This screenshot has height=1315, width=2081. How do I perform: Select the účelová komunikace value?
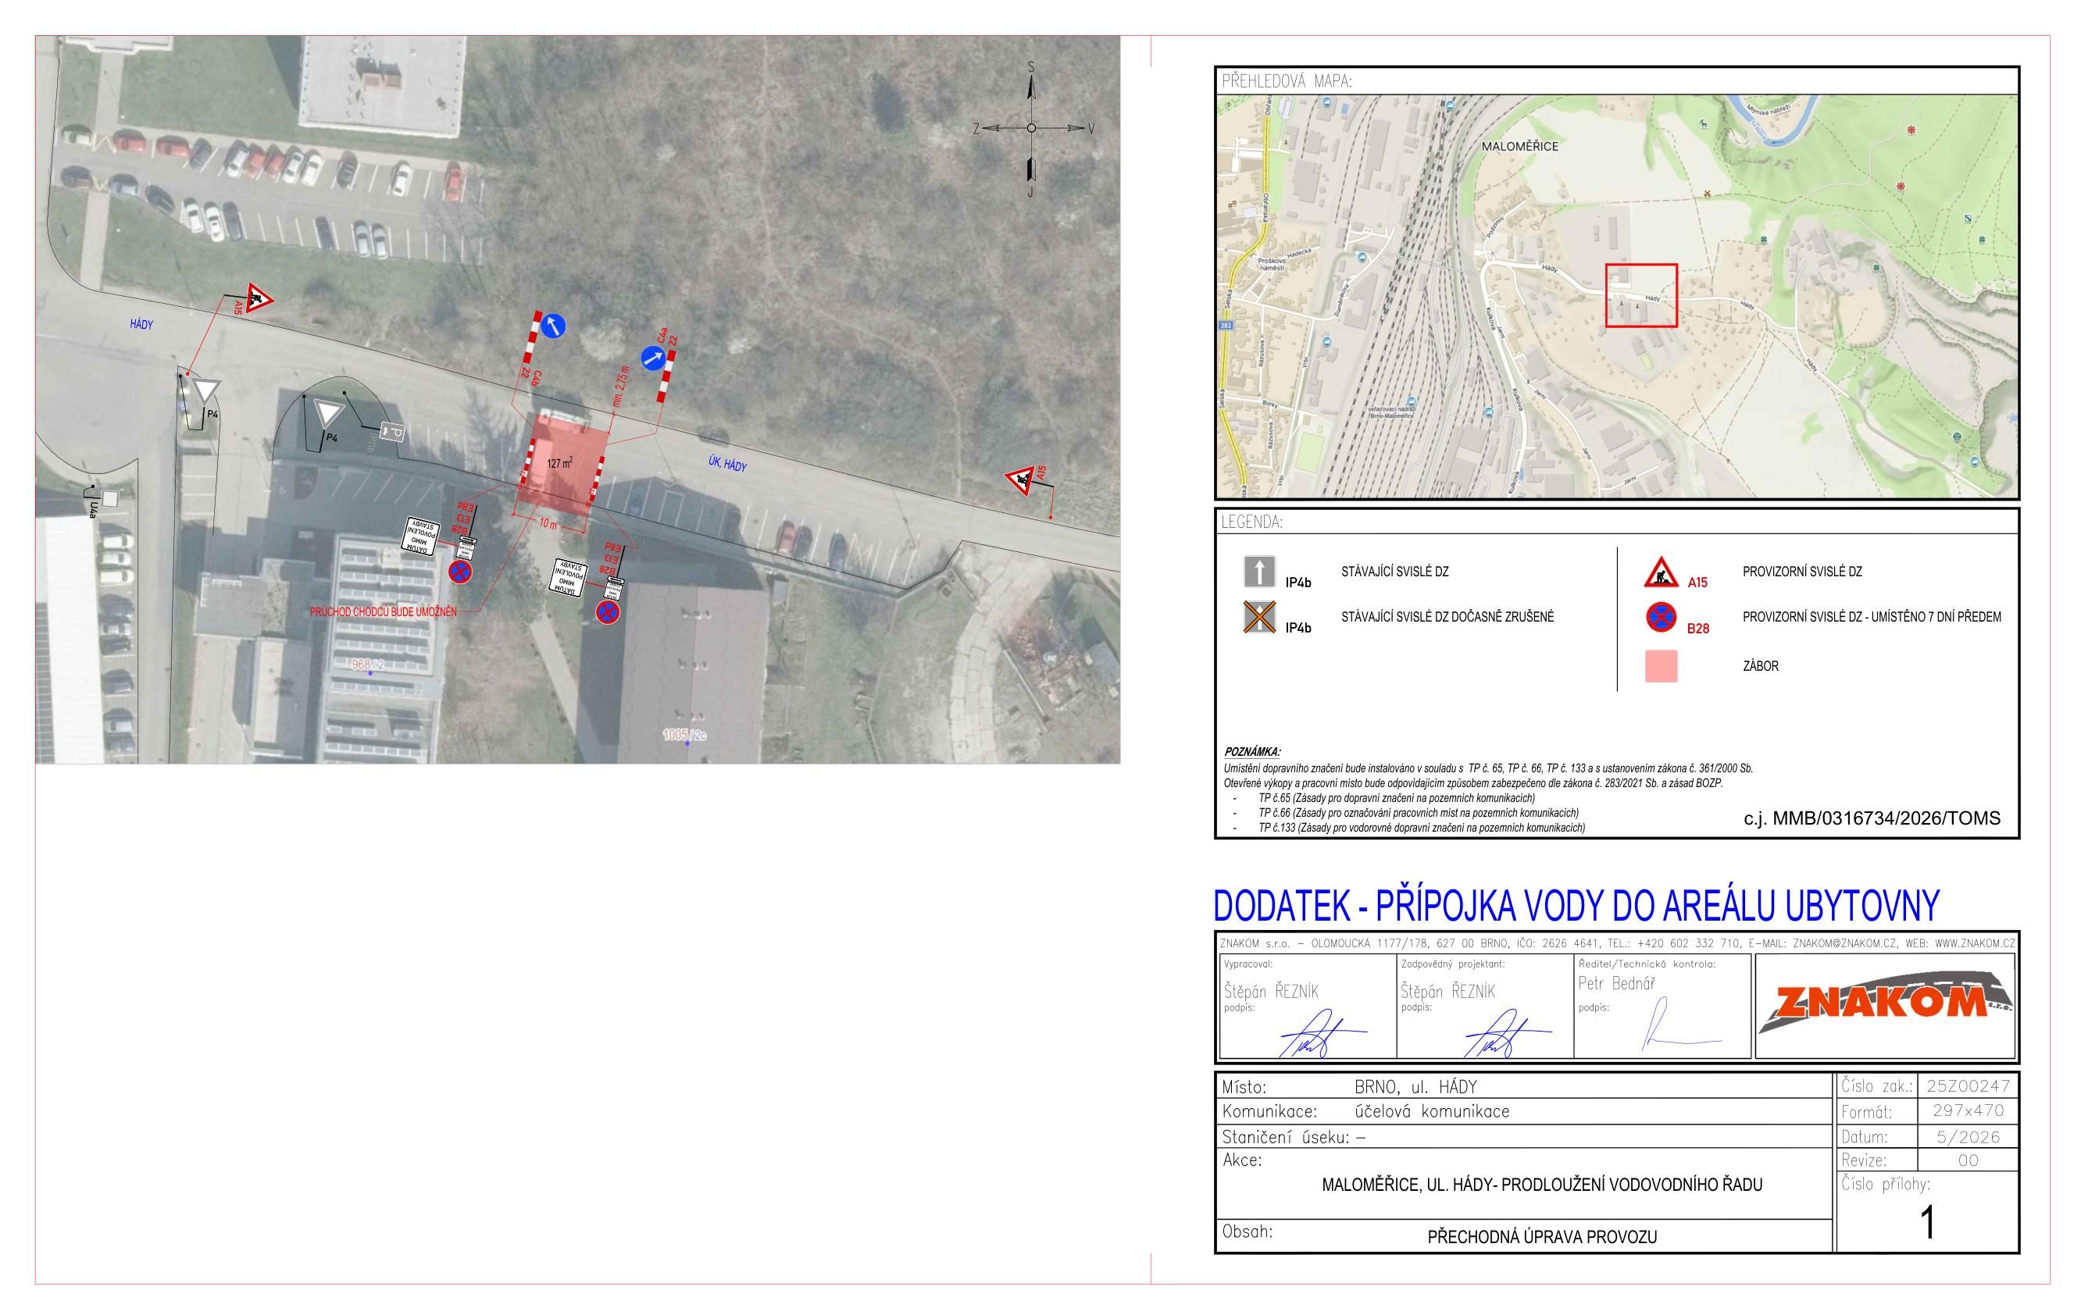(x=1432, y=1111)
